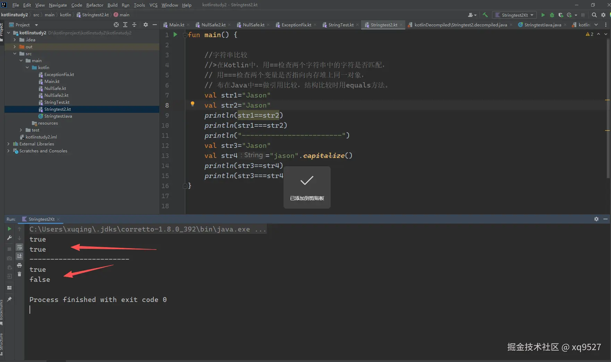Clear all console output with trash icon
Viewport: 611px width, 362px height.
coord(19,274)
